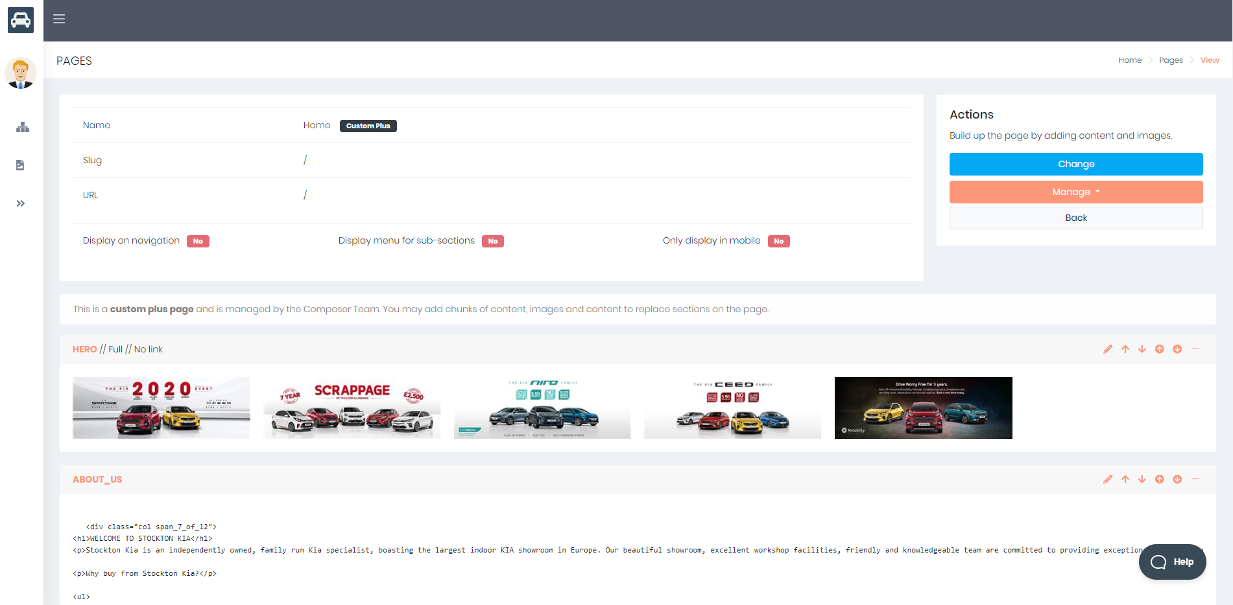Select the Drive Worry Free hero thumbnail
1233x605 pixels.
(x=924, y=408)
